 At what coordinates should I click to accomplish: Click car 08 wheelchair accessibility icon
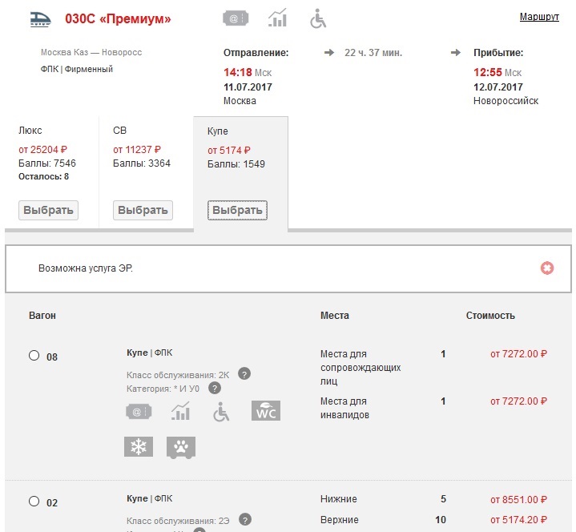[x=221, y=412]
